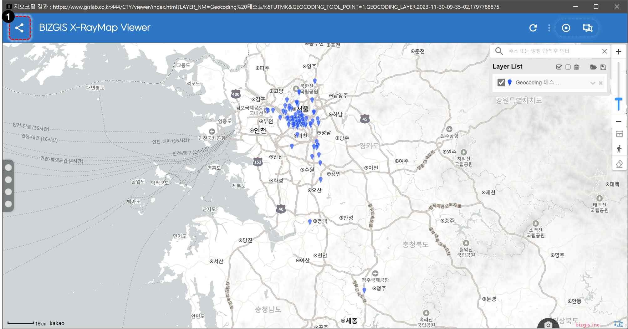
Task: Zoom in using the plus button
Action: pos(619,52)
